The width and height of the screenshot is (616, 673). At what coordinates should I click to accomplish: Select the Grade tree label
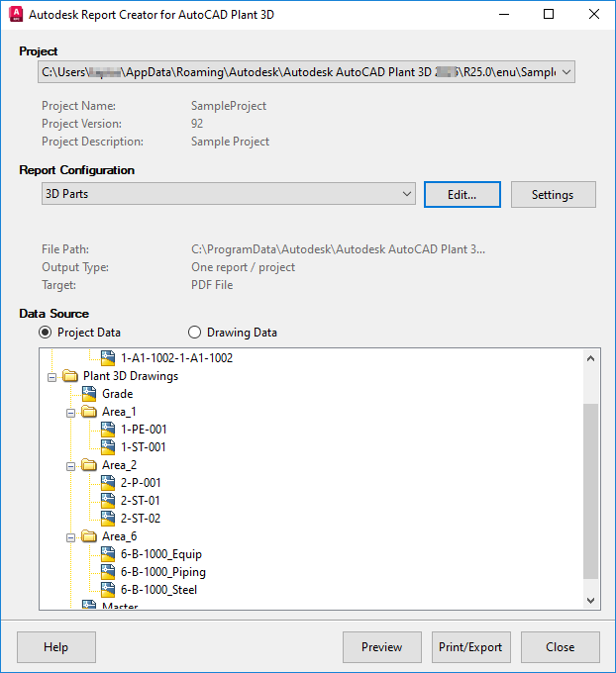(117, 394)
